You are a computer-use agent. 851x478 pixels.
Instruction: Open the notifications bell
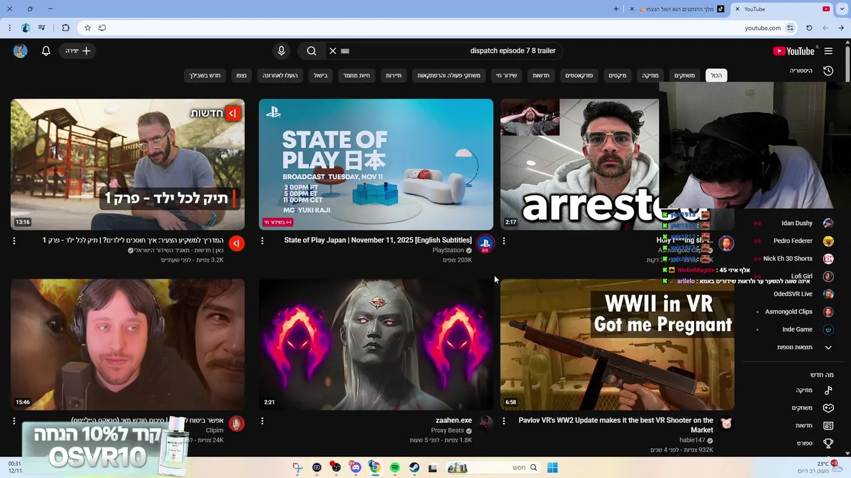46,51
